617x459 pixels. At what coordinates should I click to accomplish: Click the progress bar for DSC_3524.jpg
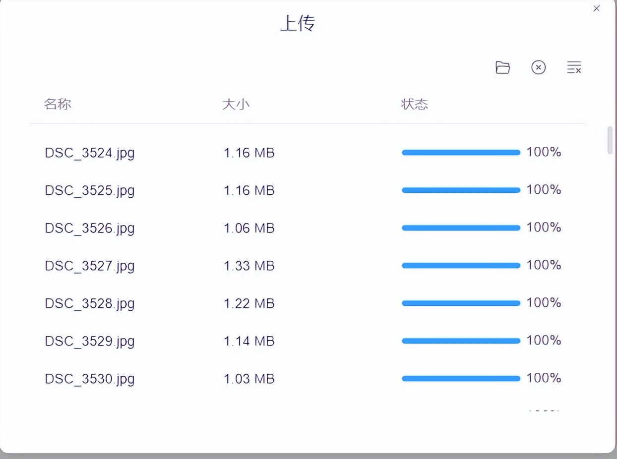pyautogui.click(x=461, y=153)
